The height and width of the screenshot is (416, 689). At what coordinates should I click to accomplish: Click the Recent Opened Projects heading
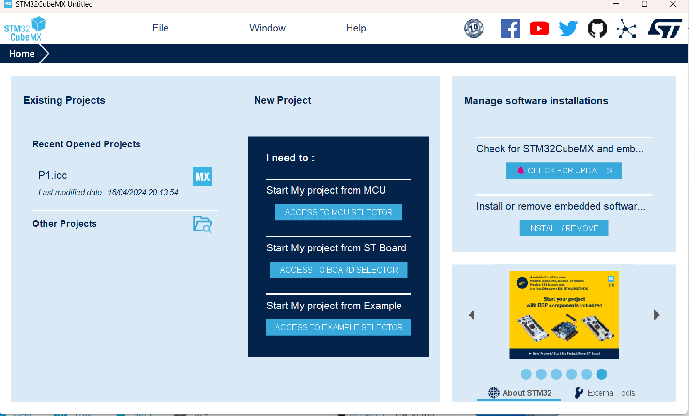86,144
